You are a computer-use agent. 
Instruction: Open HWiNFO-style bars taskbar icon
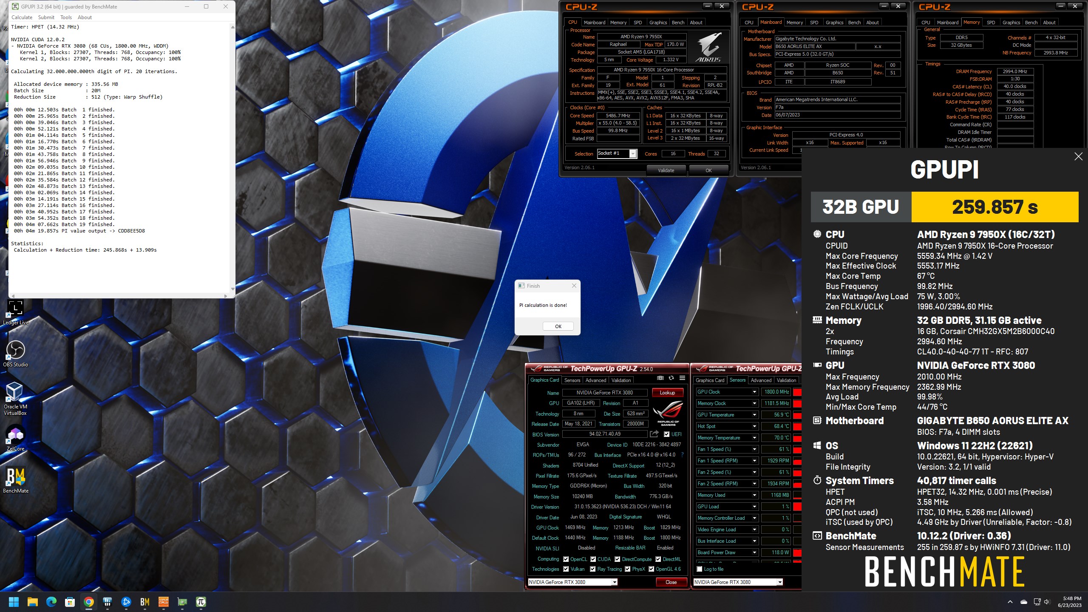click(x=108, y=602)
